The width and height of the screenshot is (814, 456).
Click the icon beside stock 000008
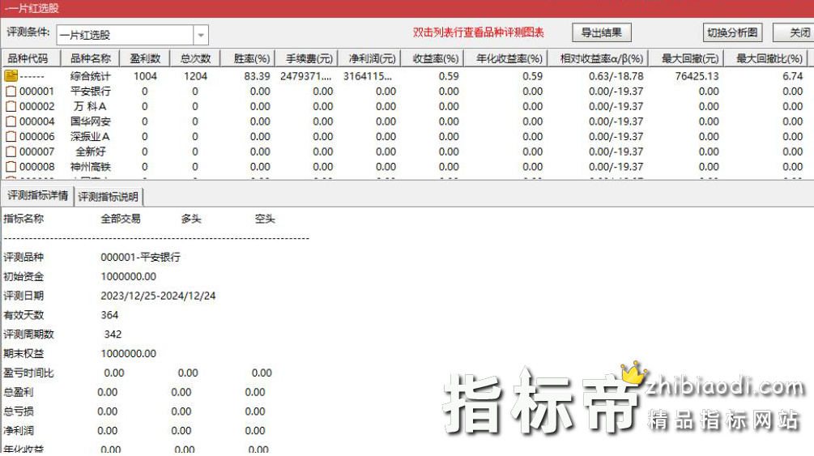11,167
